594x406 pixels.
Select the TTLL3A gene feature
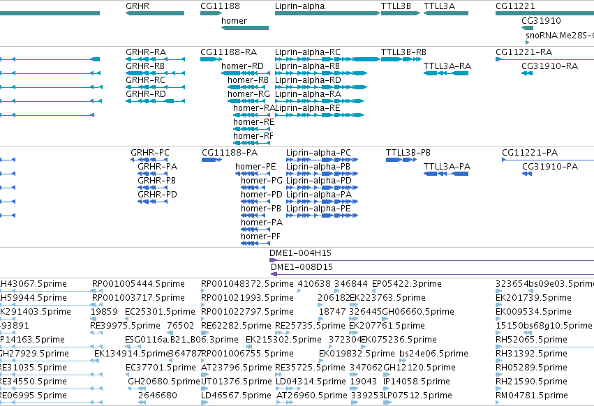[446, 13]
